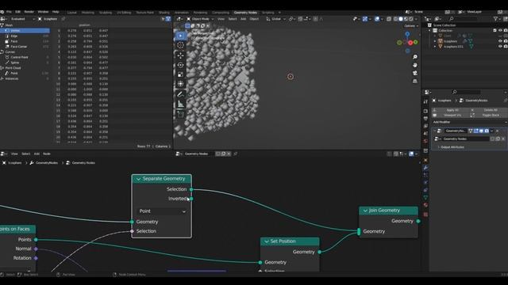
Task: Open the Point domain dropdown on Separate Geometry
Action: click(x=162, y=211)
